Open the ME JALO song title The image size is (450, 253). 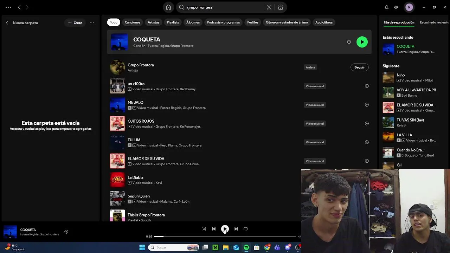[135, 103]
